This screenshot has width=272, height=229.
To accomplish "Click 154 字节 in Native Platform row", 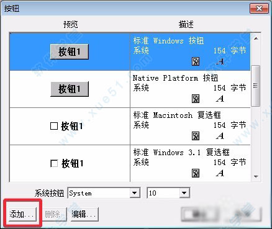I will tap(230, 88).
